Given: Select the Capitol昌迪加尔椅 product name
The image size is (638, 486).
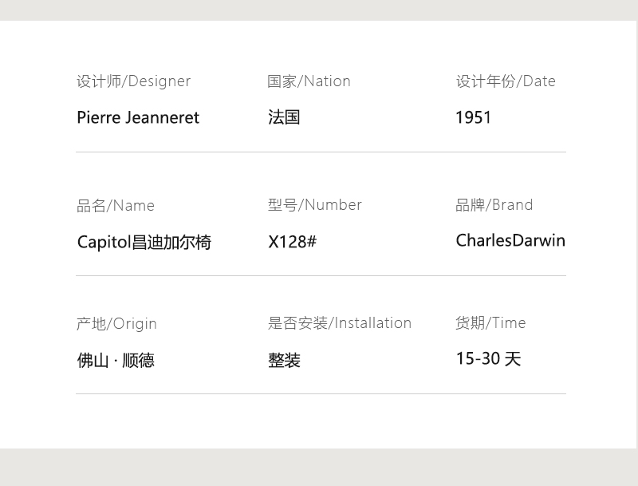Looking at the screenshot, I should tap(144, 242).
